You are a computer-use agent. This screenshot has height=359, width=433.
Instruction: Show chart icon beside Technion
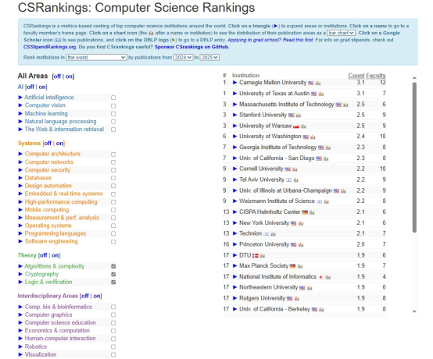(273, 234)
